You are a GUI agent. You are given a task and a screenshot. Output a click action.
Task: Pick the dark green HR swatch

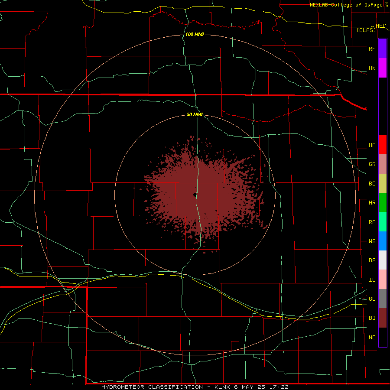point(383,203)
